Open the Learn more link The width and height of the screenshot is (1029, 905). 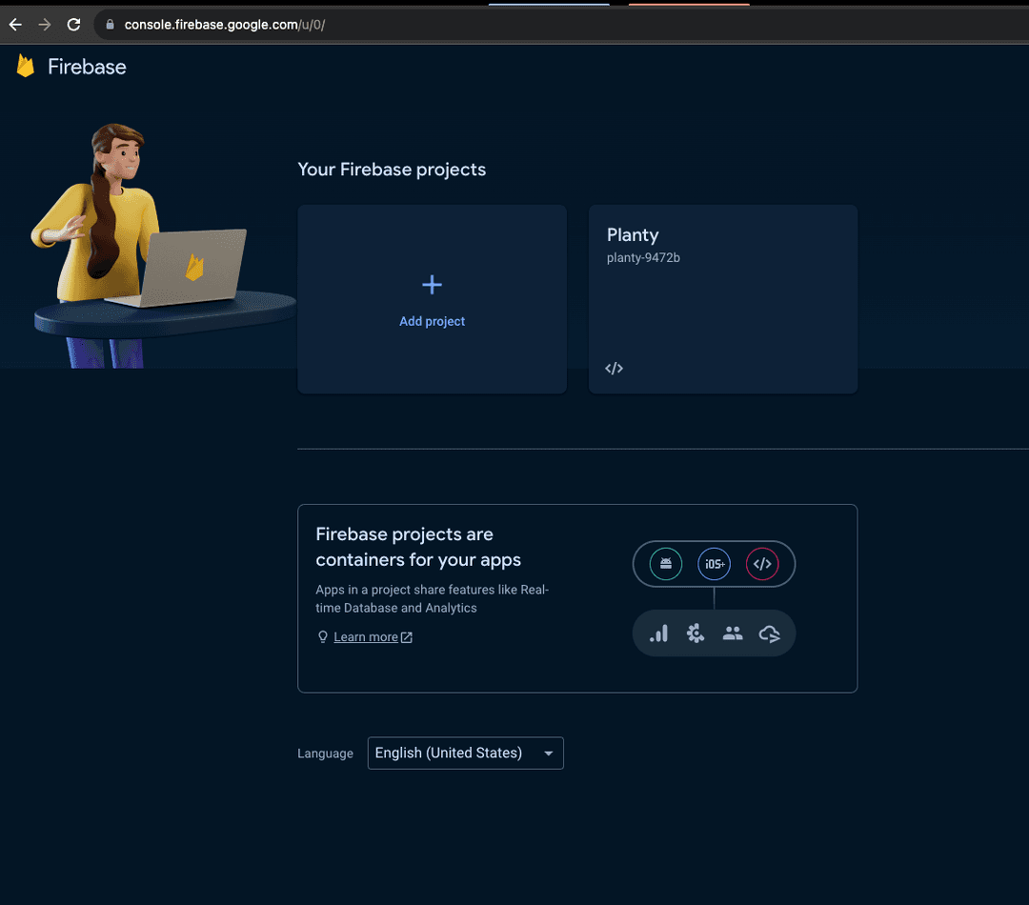366,636
